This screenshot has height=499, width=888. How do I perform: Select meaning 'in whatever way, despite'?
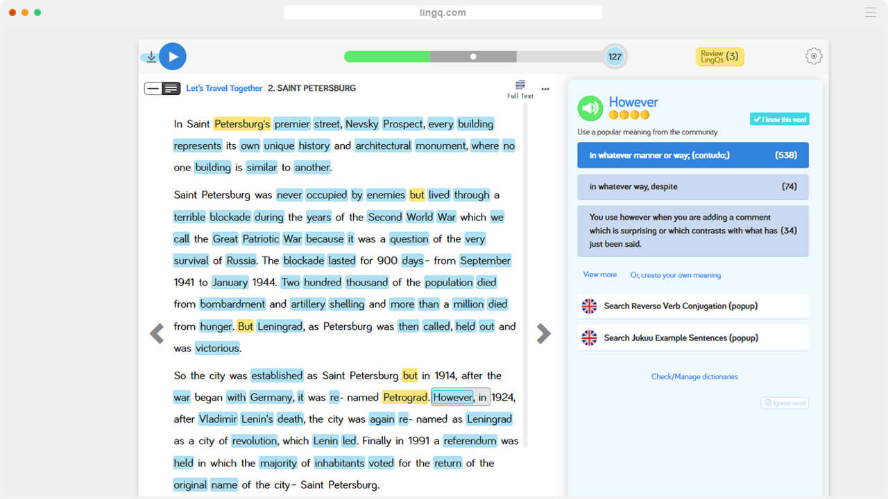coord(692,186)
